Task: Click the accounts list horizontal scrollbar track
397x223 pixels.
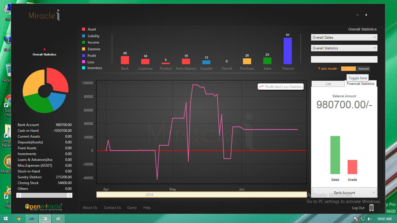Action: (44, 195)
